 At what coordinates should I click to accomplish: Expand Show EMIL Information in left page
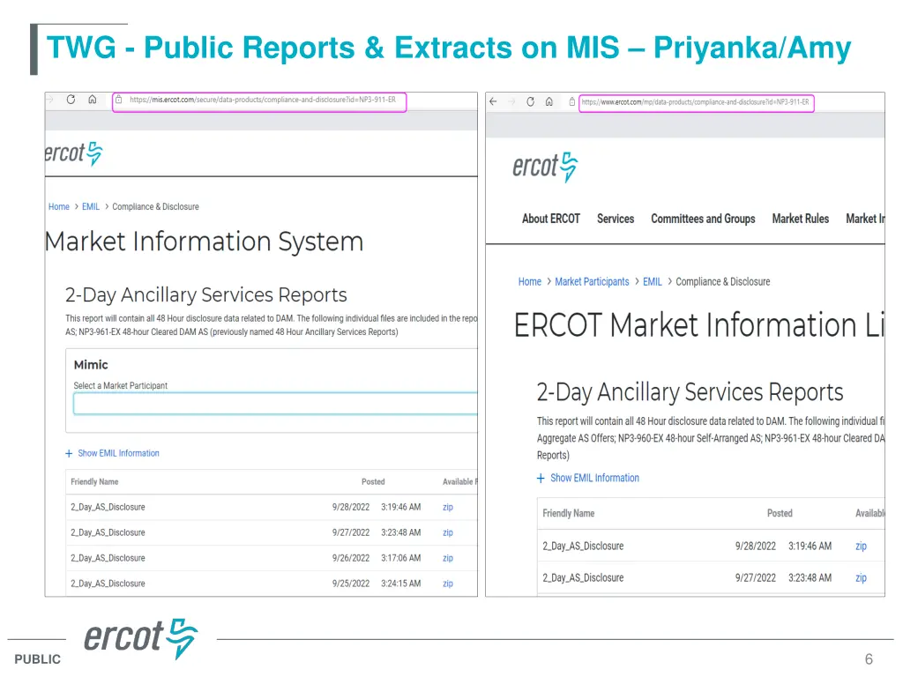[x=112, y=453]
